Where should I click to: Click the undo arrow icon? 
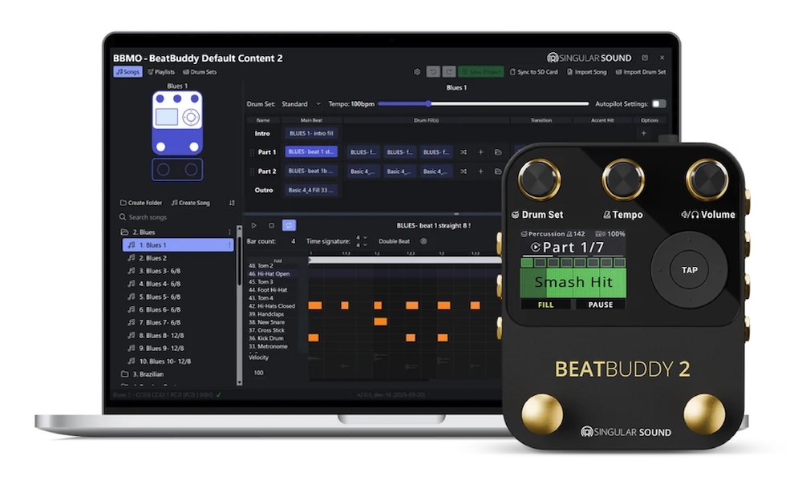(433, 72)
